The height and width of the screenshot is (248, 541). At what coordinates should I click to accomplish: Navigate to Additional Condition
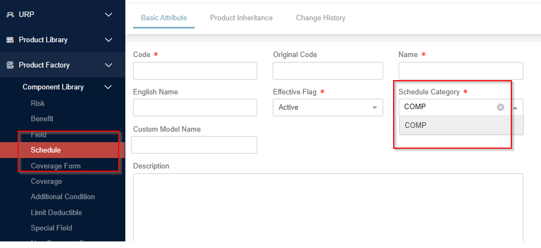coord(63,196)
